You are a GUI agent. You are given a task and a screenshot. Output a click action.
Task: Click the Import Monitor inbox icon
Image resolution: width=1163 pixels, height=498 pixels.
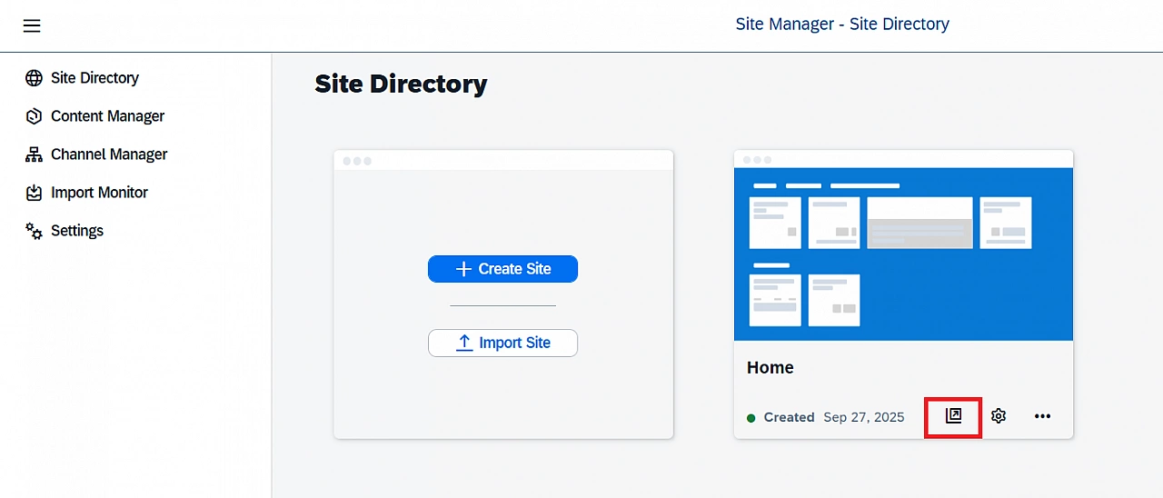coord(34,193)
